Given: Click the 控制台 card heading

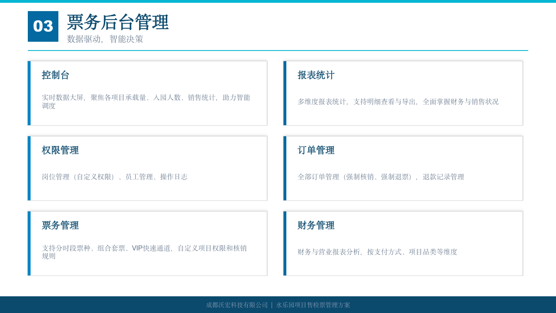Looking at the screenshot, I should pyautogui.click(x=56, y=75).
